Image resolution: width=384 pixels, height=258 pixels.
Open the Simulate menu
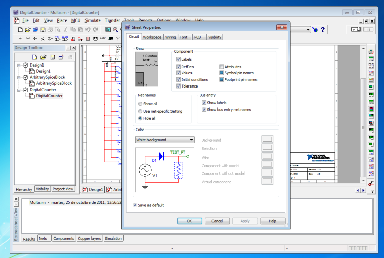coord(93,20)
